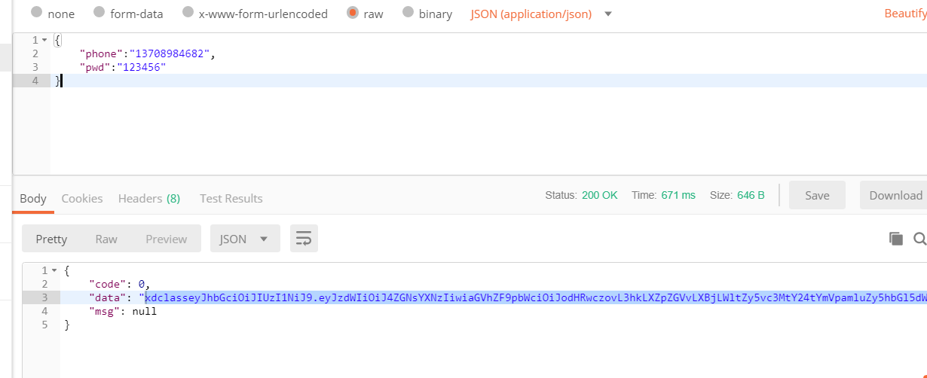Switch response view to Raw
Viewport: 927px width, 378px height.
click(106, 239)
